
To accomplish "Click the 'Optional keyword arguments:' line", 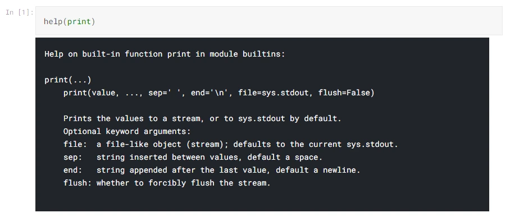I will click(x=127, y=131).
